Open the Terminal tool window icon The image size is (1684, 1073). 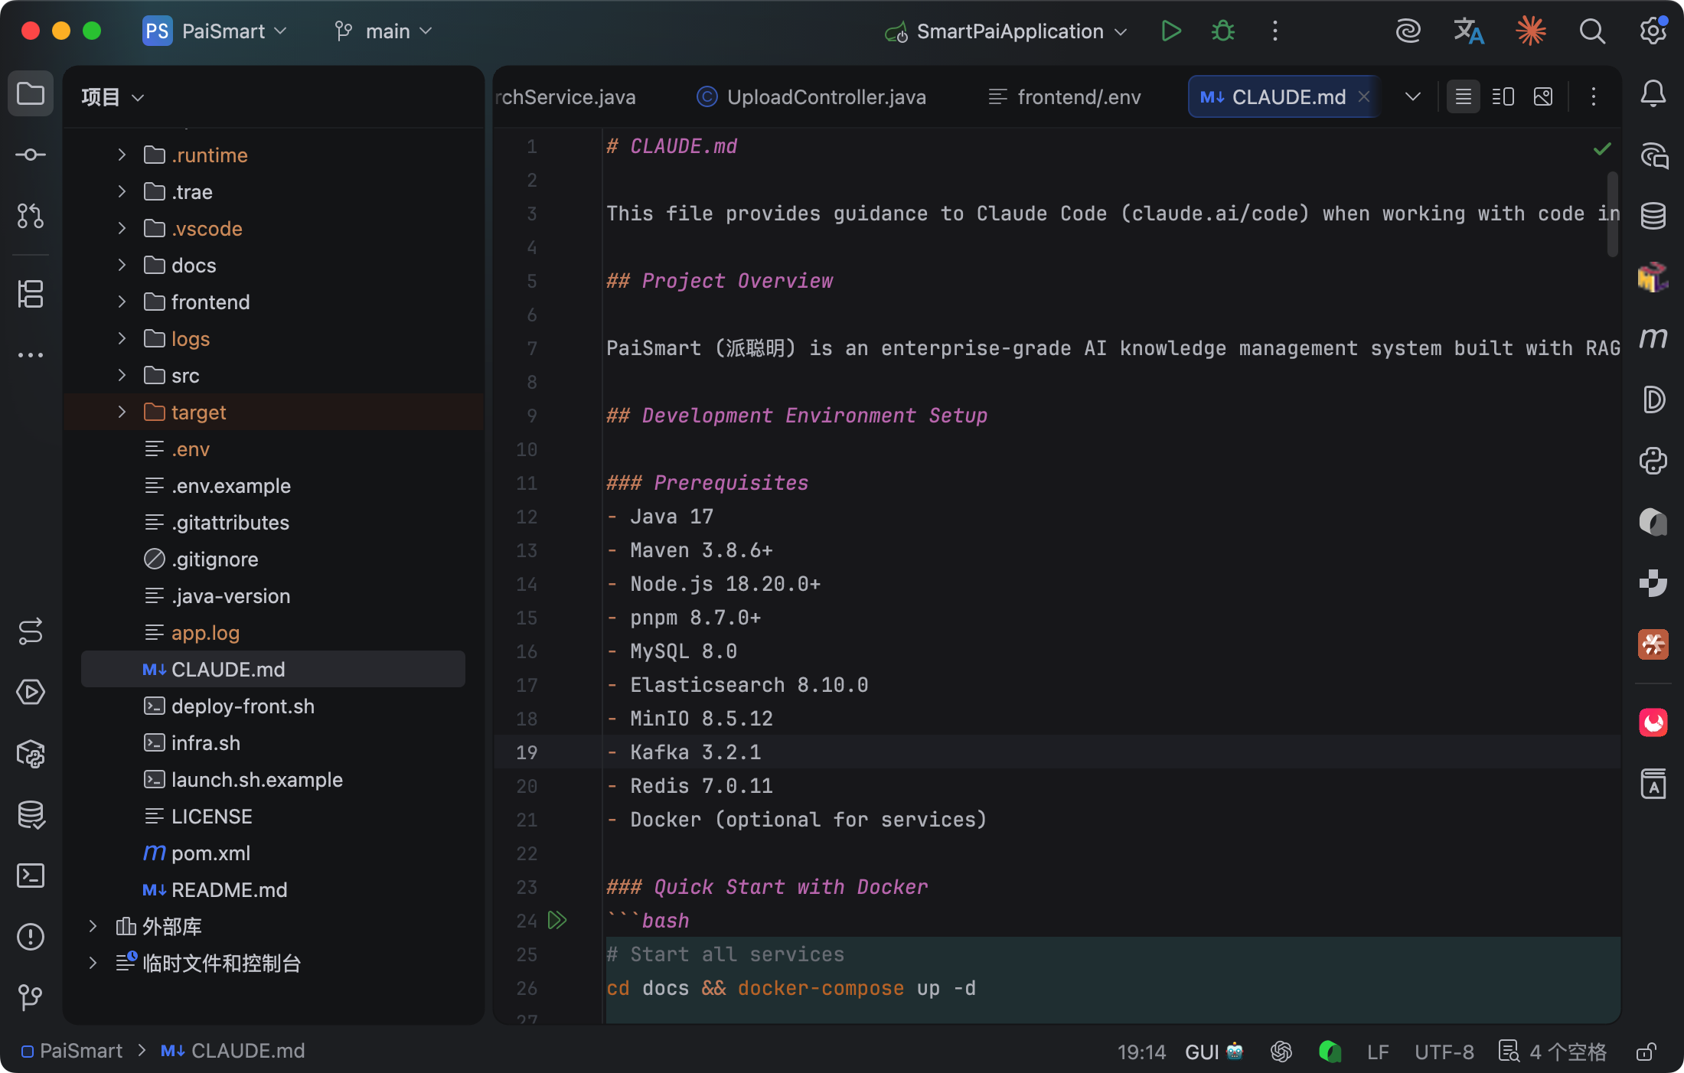31,875
